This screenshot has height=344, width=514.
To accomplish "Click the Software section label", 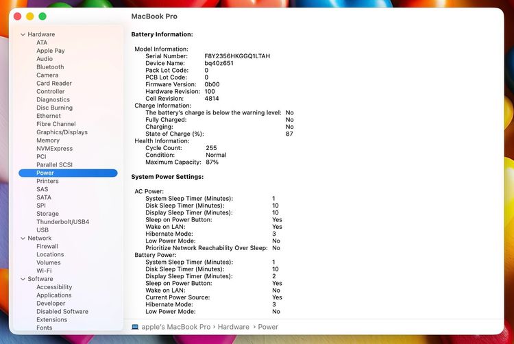I will tap(40, 279).
